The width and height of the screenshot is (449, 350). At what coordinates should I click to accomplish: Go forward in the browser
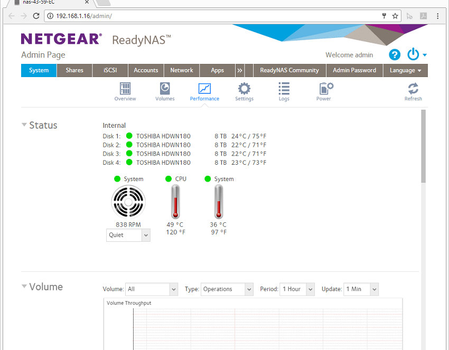[x=24, y=16]
